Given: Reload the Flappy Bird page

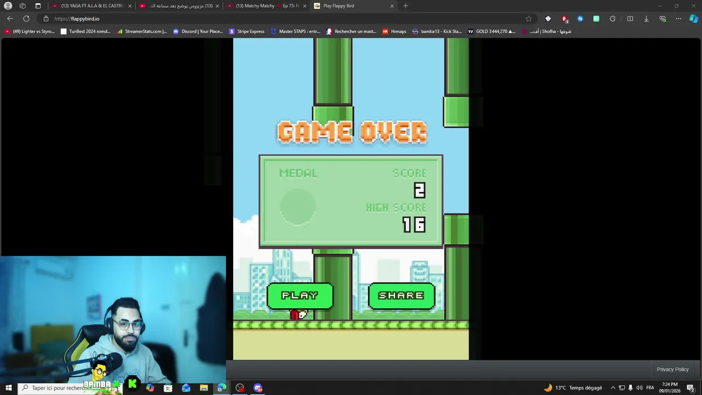Looking at the screenshot, I should tap(26, 19).
